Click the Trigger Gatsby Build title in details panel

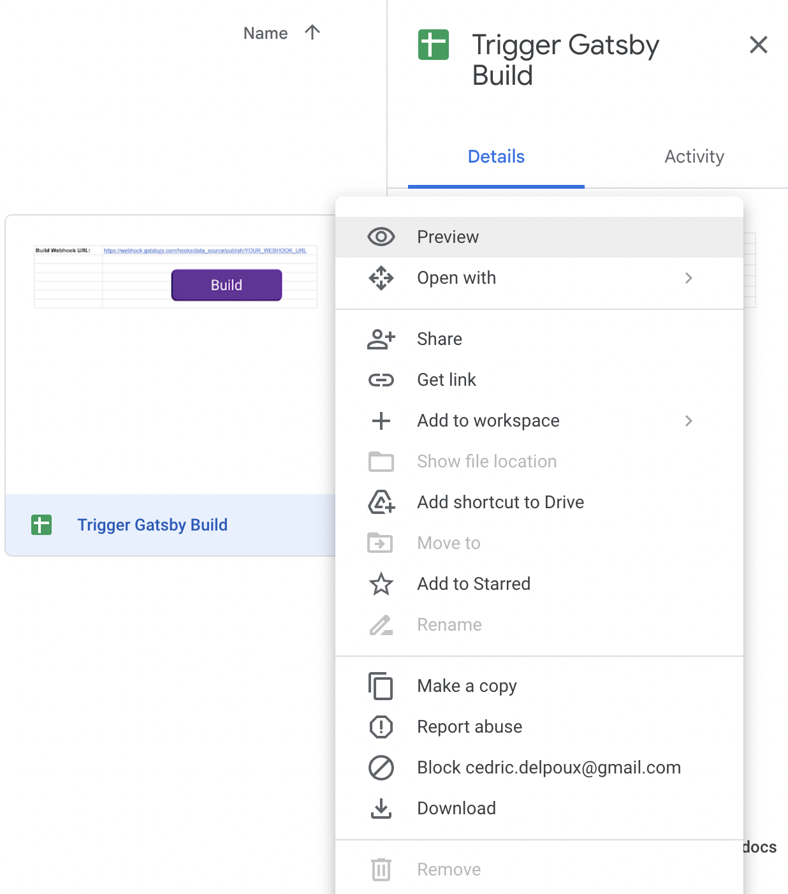(x=565, y=60)
